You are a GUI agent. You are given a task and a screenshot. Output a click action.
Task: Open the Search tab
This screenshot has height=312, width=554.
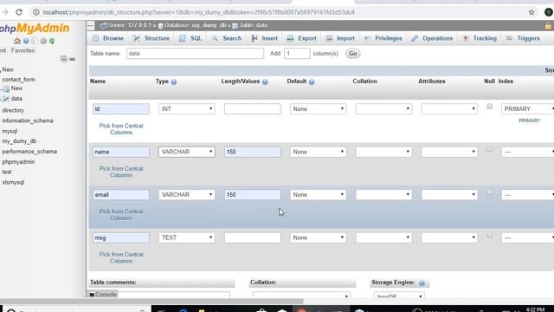pyautogui.click(x=227, y=38)
